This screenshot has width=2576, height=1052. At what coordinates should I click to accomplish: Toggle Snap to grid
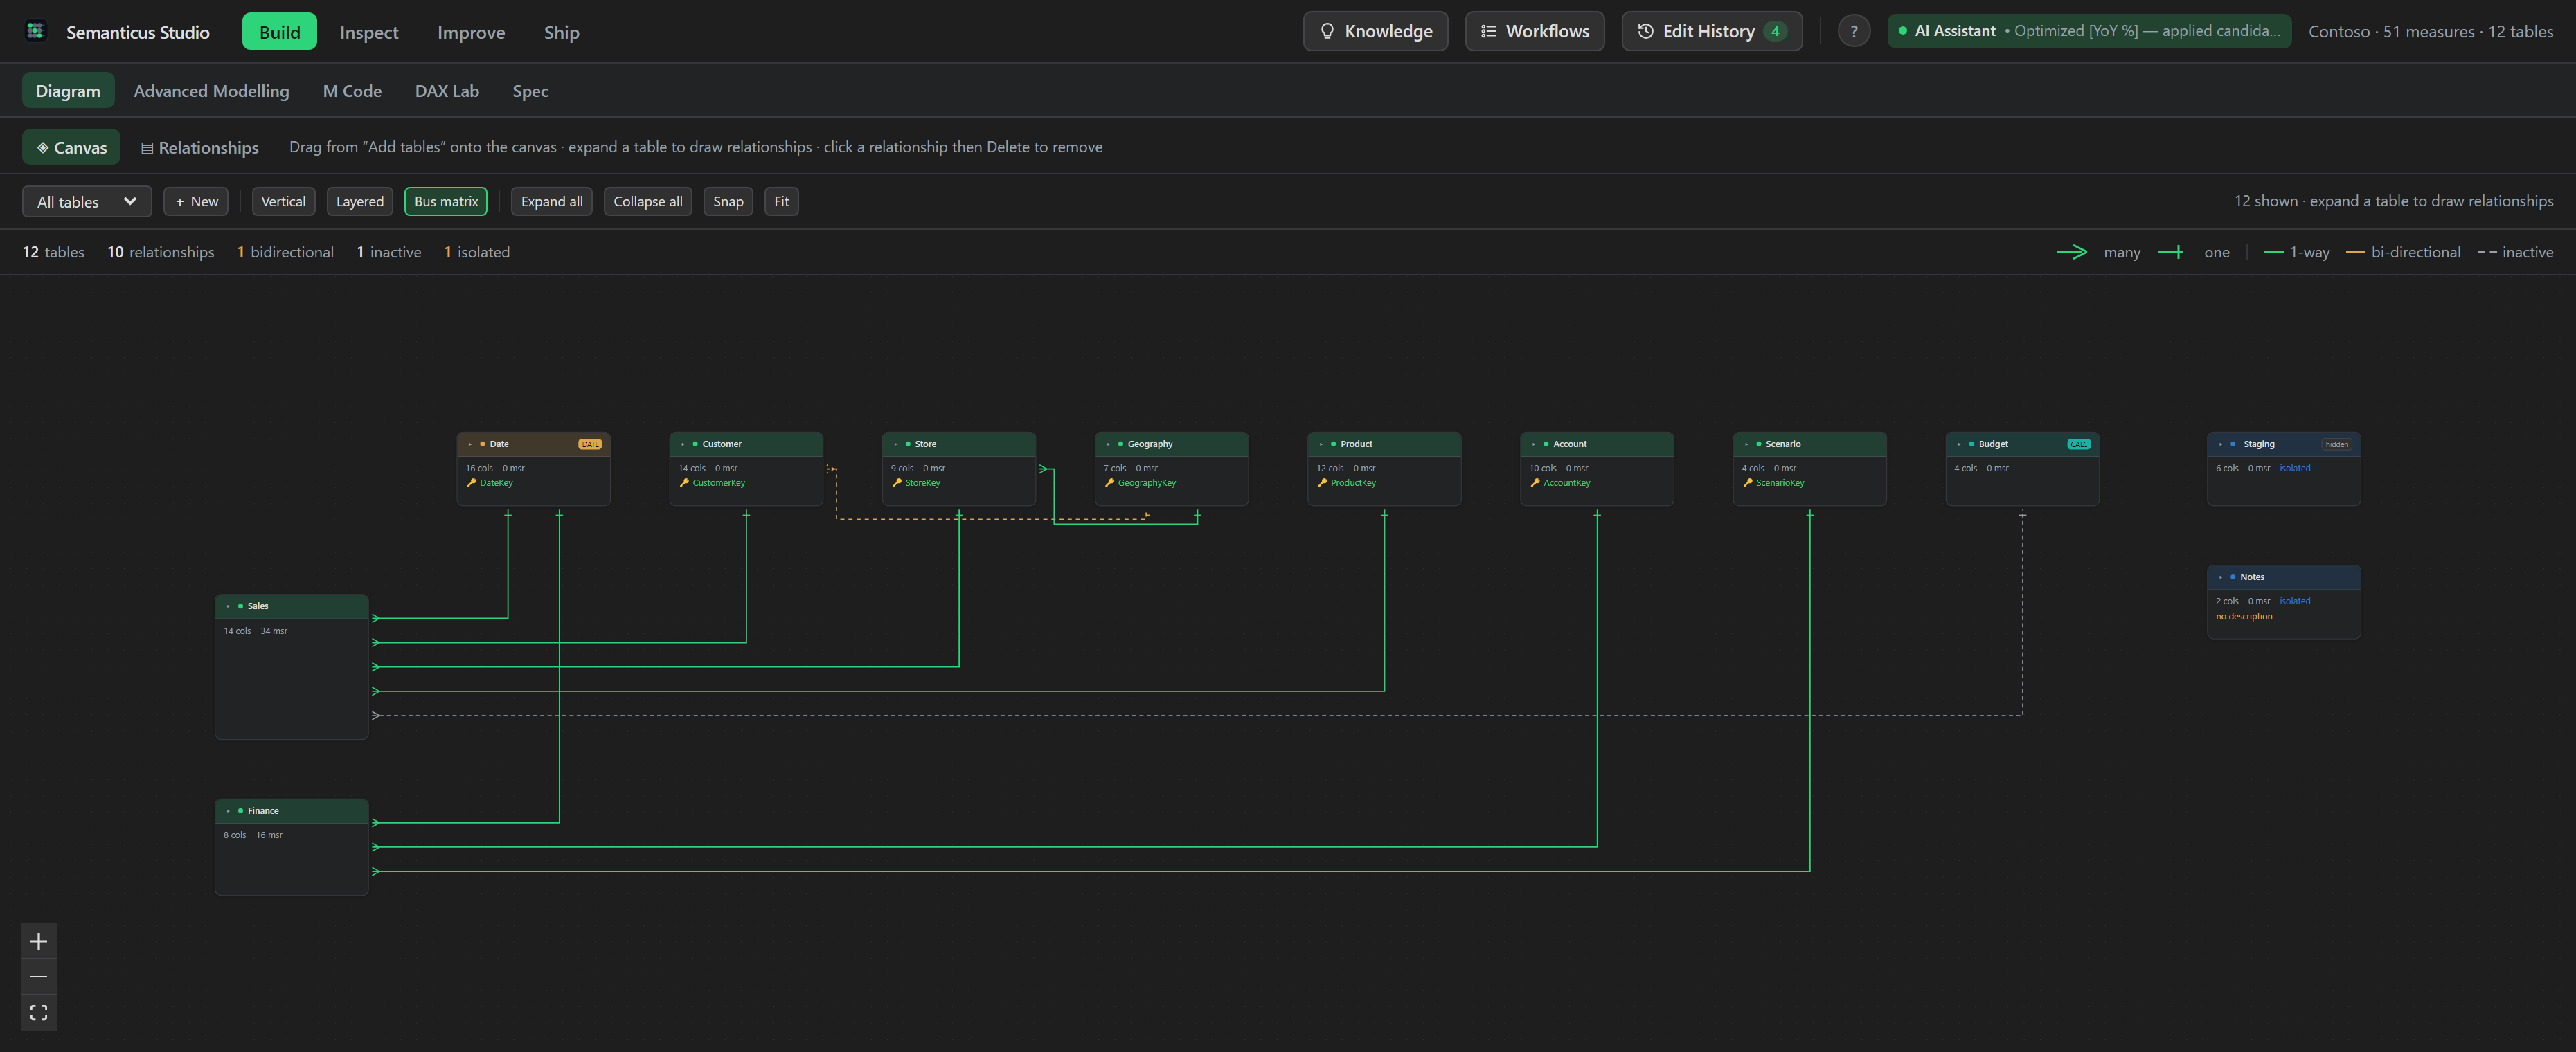(728, 201)
